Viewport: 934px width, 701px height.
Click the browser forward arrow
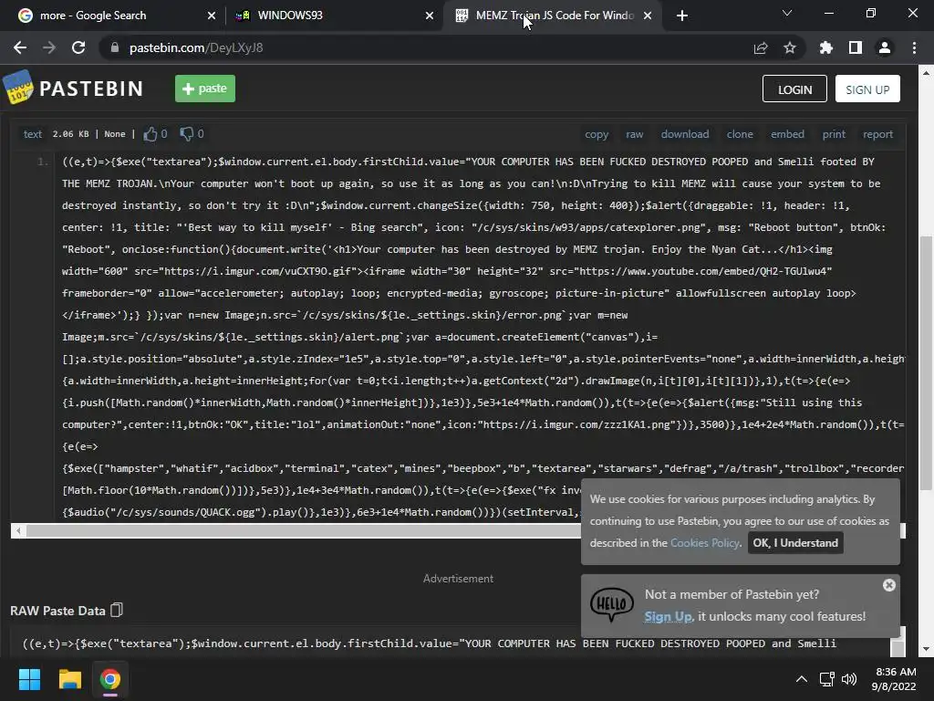[x=49, y=47]
